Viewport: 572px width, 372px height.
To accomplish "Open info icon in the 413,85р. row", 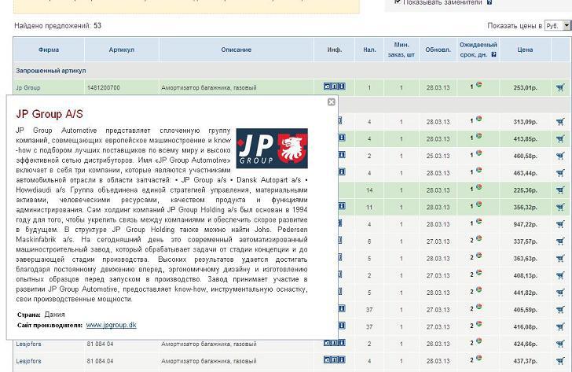I will click(342, 138).
